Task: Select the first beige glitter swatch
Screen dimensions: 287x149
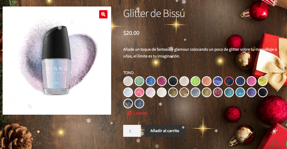Action: [128, 81]
